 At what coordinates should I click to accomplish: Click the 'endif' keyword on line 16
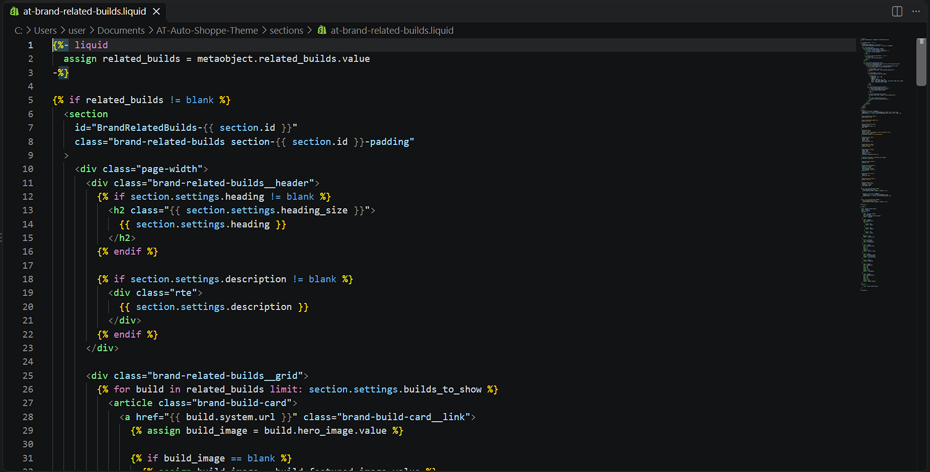(128, 251)
